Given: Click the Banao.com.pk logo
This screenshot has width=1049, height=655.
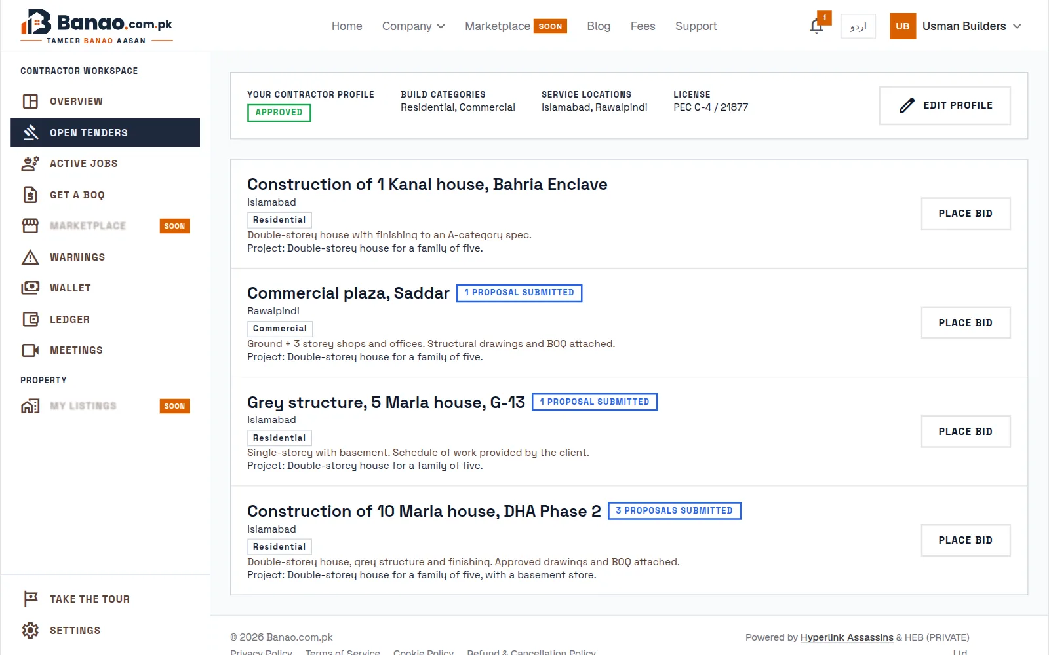Looking at the screenshot, I should pos(96,26).
